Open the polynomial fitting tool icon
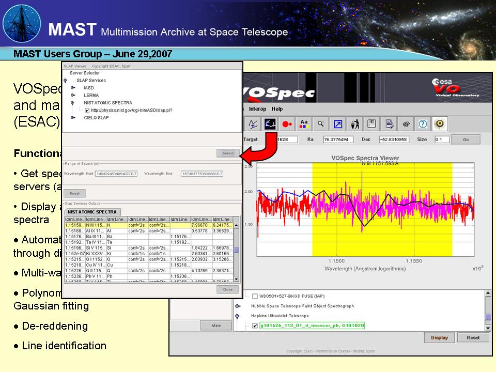This screenshot has height=372, width=496. click(253, 124)
